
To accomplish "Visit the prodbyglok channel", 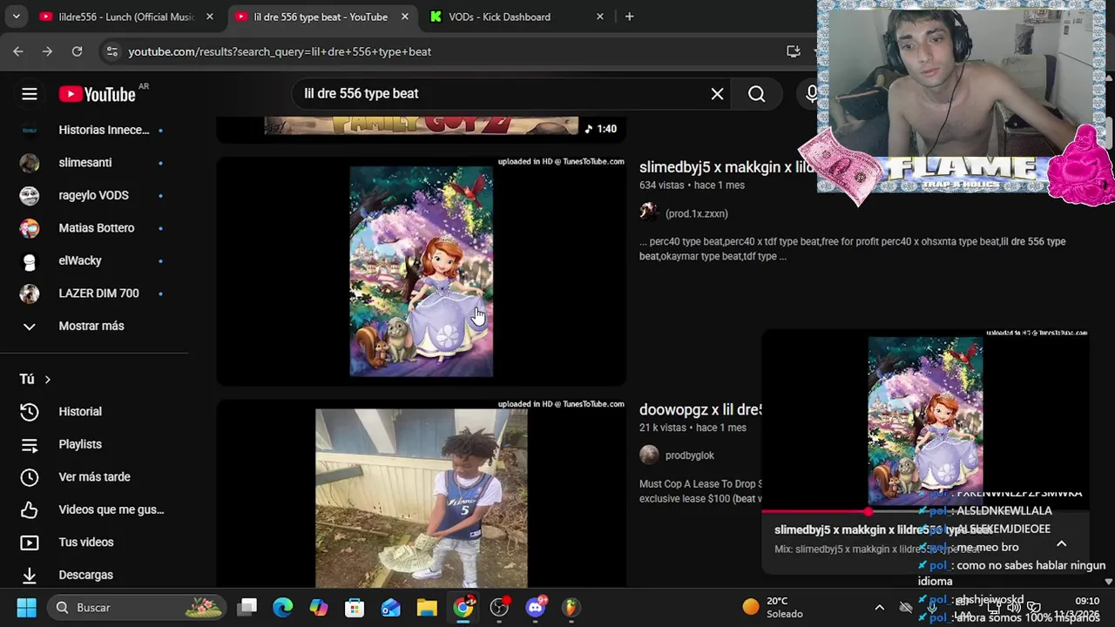I will pyautogui.click(x=690, y=455).
